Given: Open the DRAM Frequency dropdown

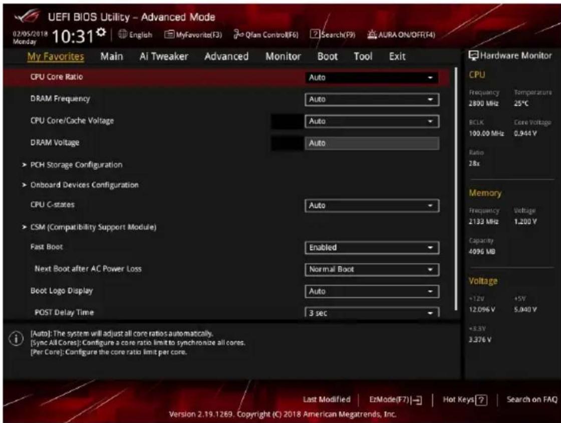Looking at the screenshot, I should coord(372,100).
